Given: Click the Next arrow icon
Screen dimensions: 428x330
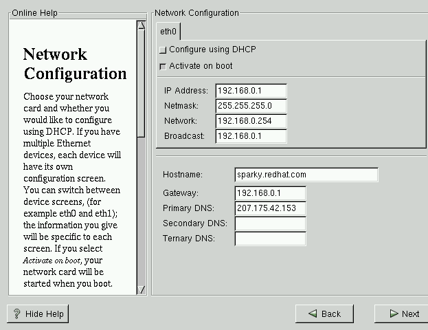Looking at the screenshot, I should (x=394, y=313).
